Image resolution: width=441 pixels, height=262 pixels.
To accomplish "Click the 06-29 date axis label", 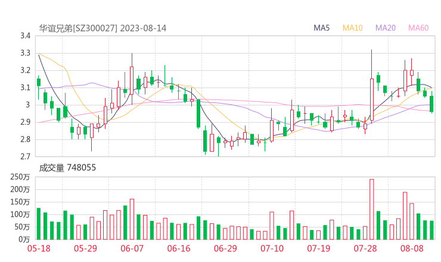I will pos(225,248).
